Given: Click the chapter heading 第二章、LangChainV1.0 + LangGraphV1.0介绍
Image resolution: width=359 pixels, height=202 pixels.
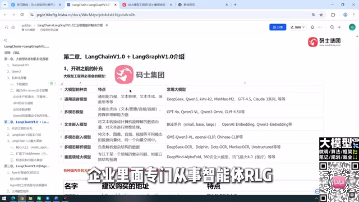Looking at the screenshot, I should tap(124, 57).
